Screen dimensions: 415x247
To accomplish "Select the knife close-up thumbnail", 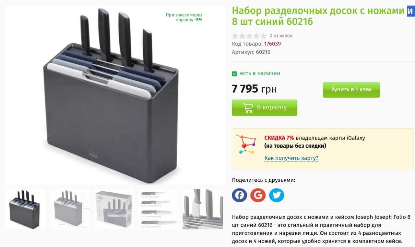I will [x=203, y=209].
